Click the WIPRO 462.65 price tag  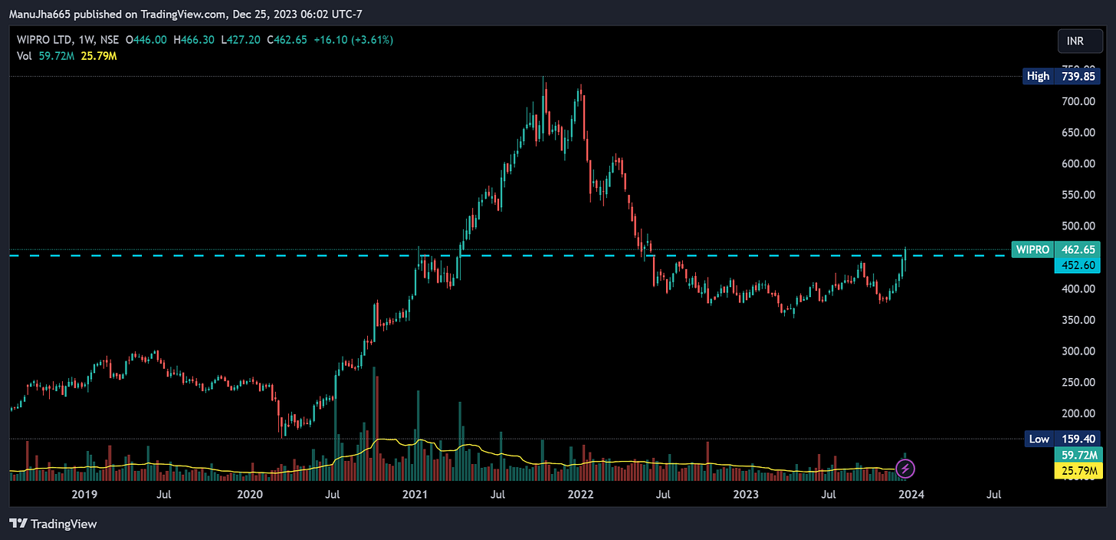(1056, 249)
